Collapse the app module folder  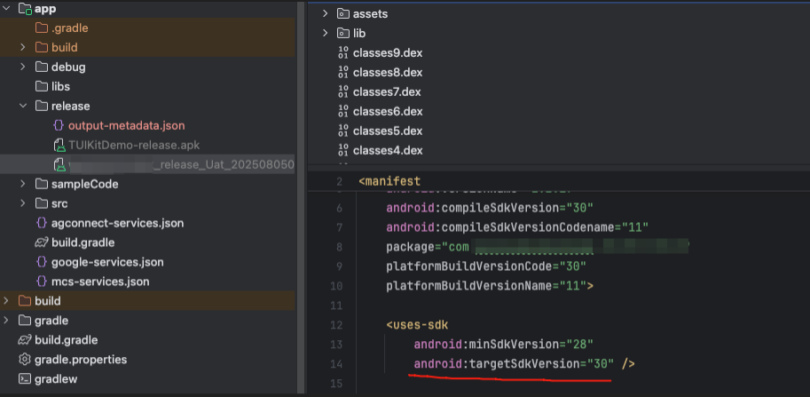tap(7, 9)
